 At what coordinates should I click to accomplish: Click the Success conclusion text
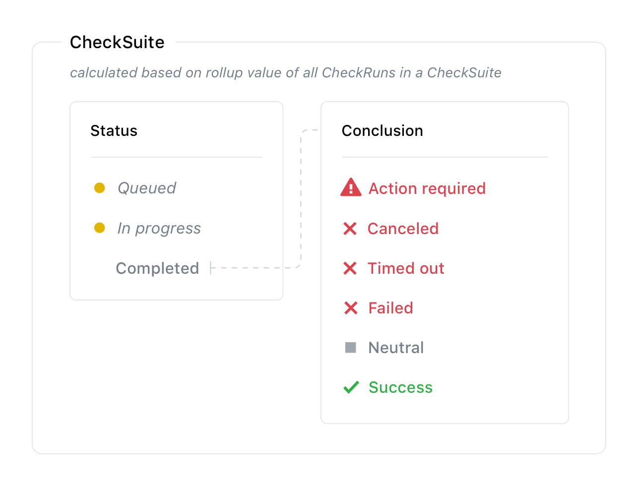(400, 387)
